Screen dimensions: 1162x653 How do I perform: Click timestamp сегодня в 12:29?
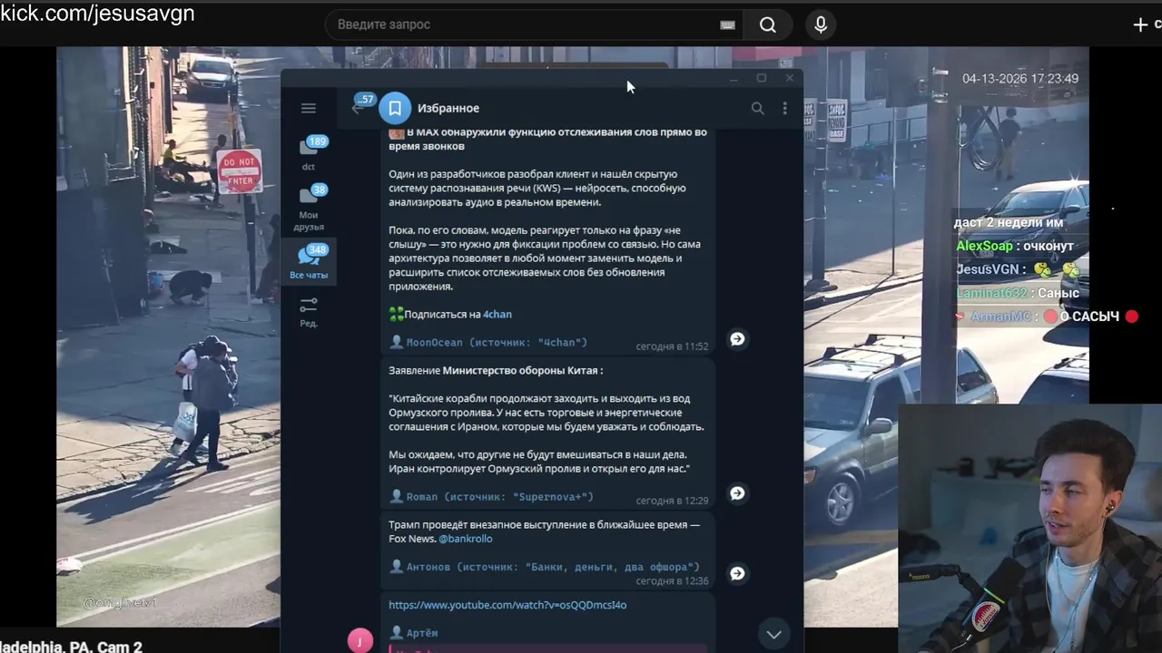click(x=672, y=501)
